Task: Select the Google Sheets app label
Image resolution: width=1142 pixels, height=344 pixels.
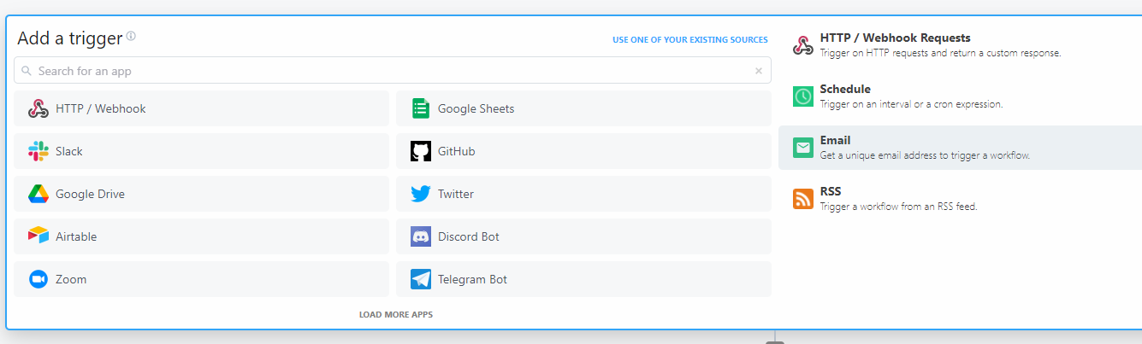Action: point(476,108)
